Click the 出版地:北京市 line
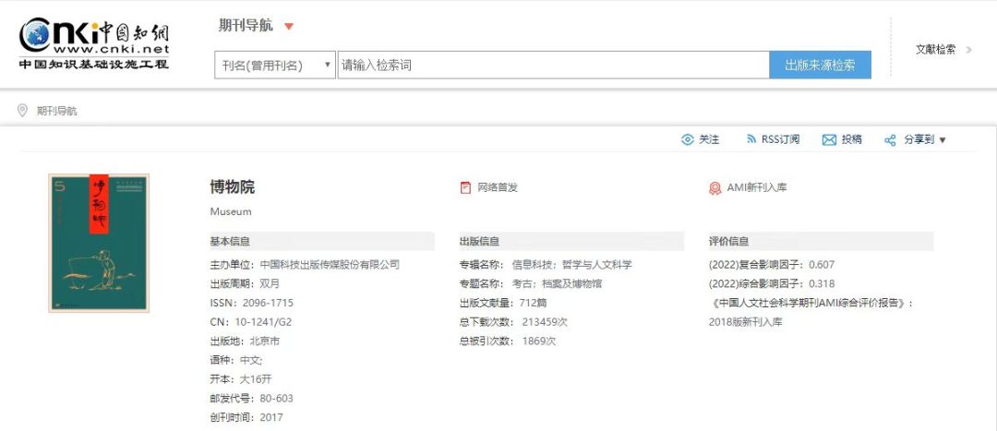 [245, 341]
